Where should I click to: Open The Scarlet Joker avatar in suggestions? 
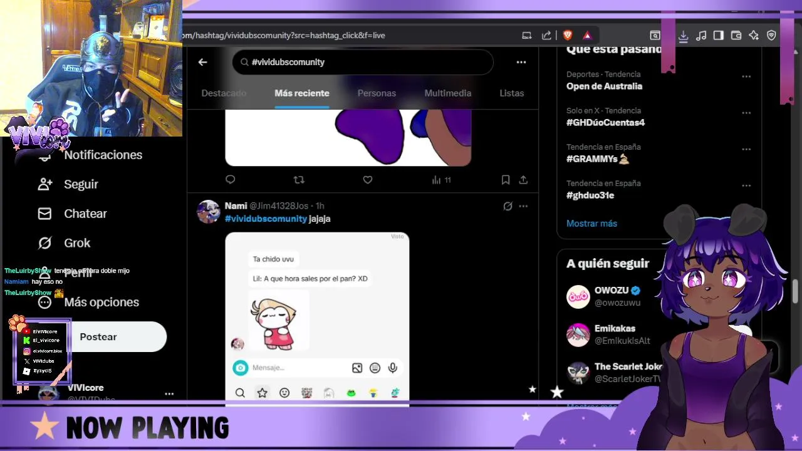[578, 373]
